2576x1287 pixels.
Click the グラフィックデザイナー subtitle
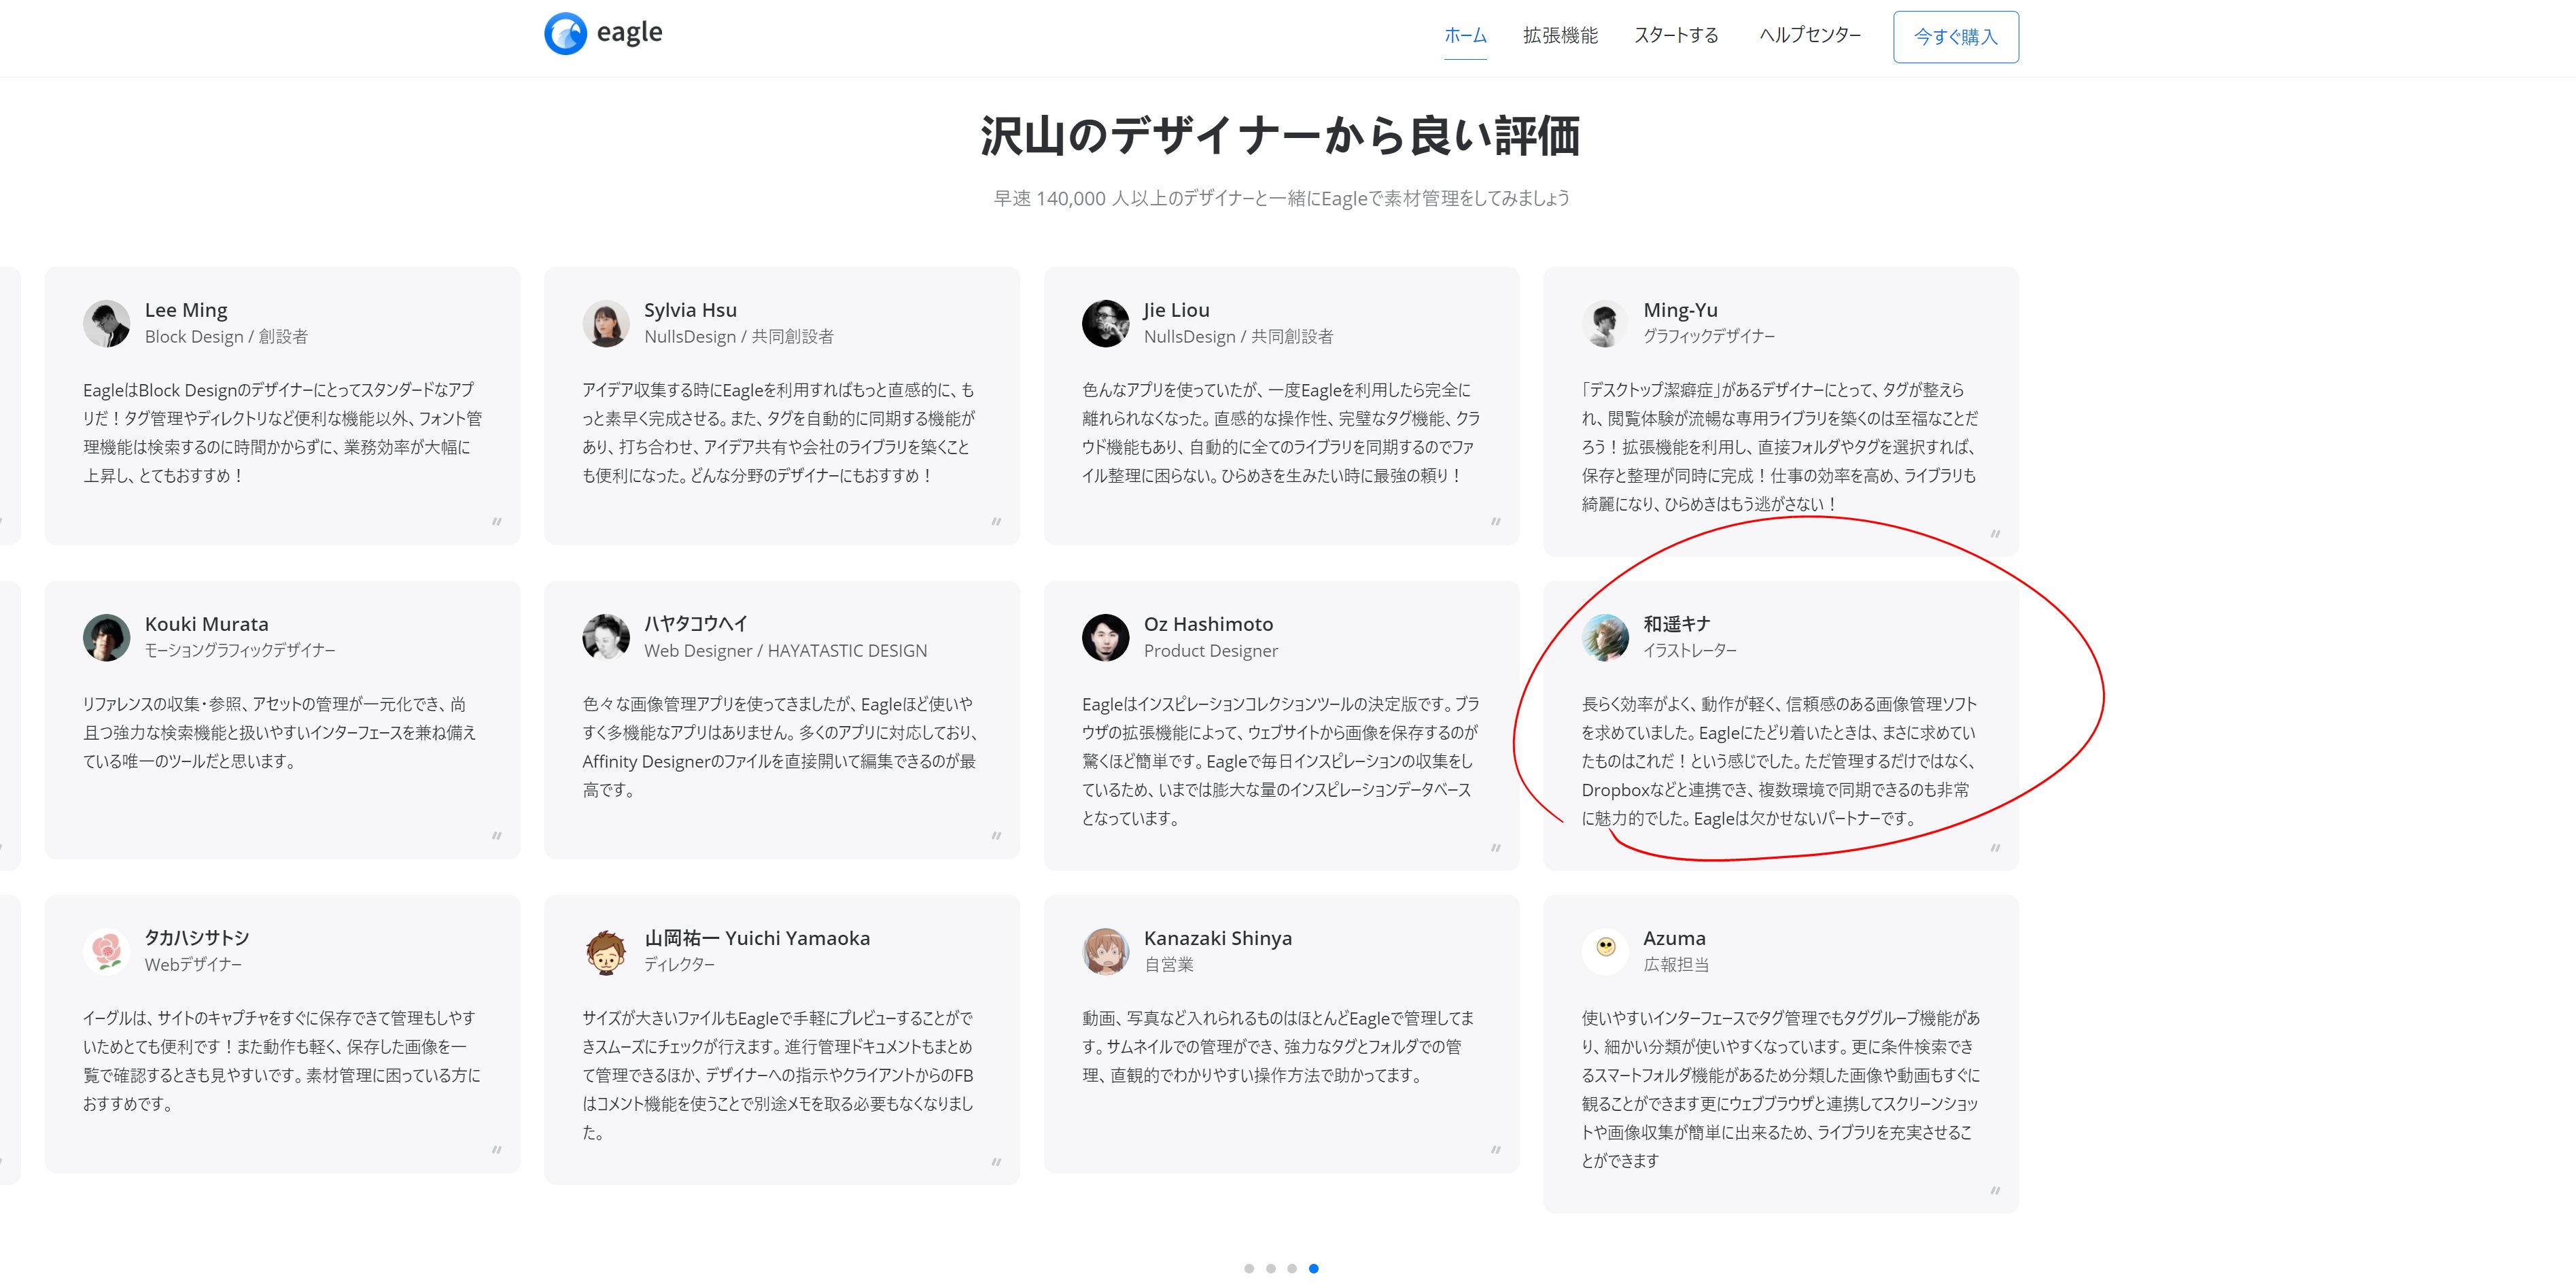coord(1709,337)
